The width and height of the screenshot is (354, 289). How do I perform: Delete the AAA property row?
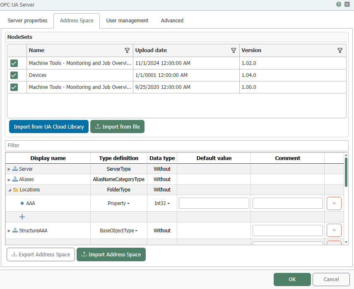[x=334, y=203]
